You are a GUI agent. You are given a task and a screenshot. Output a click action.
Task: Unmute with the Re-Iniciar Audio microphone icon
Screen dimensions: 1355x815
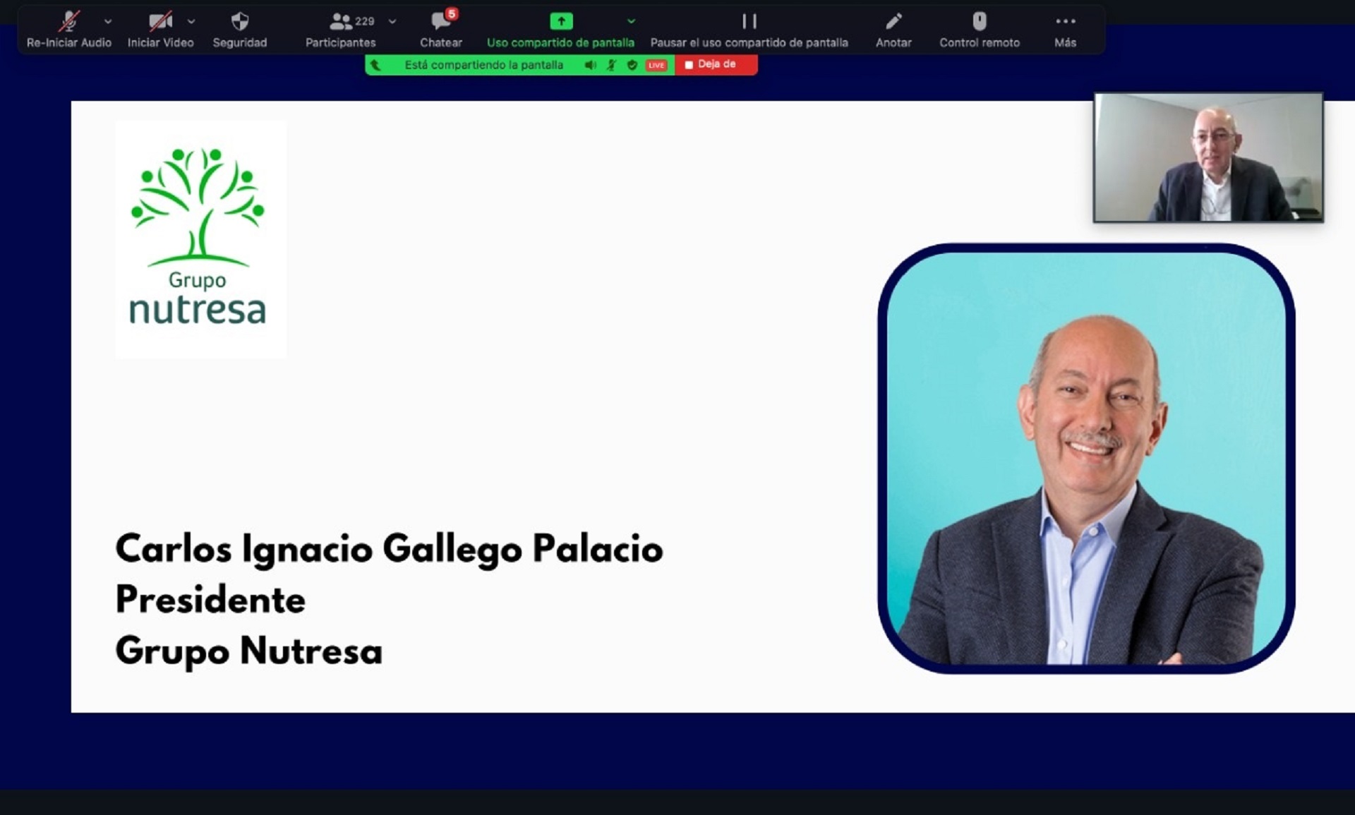coord(68,21)
